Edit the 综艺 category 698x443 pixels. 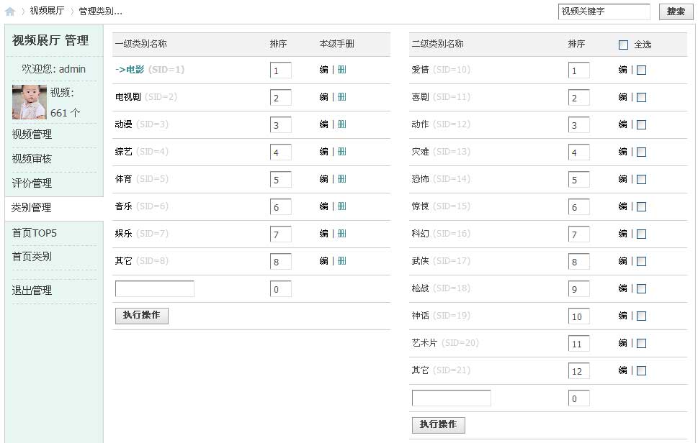[x=323, y=152]
